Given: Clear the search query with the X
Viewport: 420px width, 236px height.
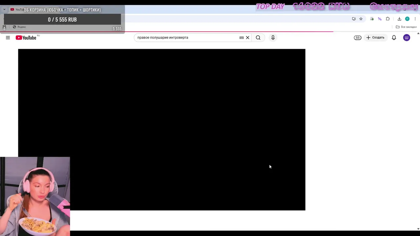Looking at the screenshot, I should (x=248, y=38).
